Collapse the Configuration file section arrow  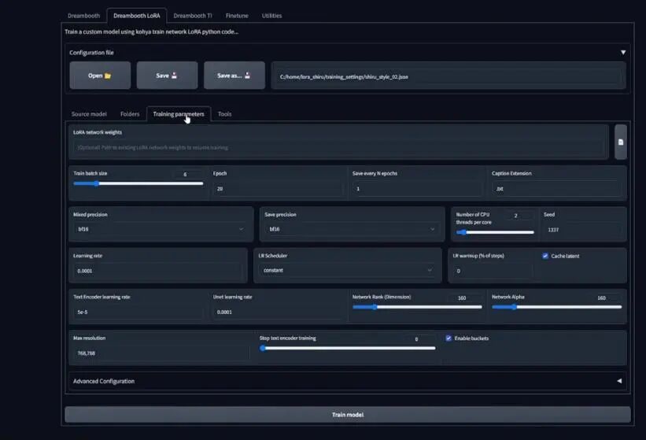coord(623,52)
